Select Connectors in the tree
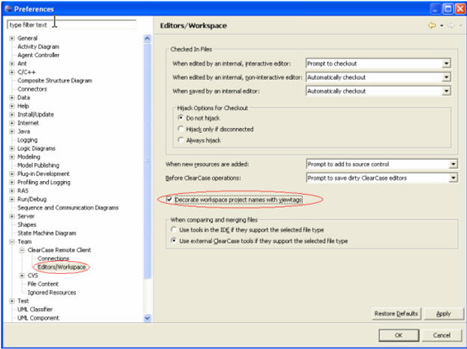 [x=32, y=89]
